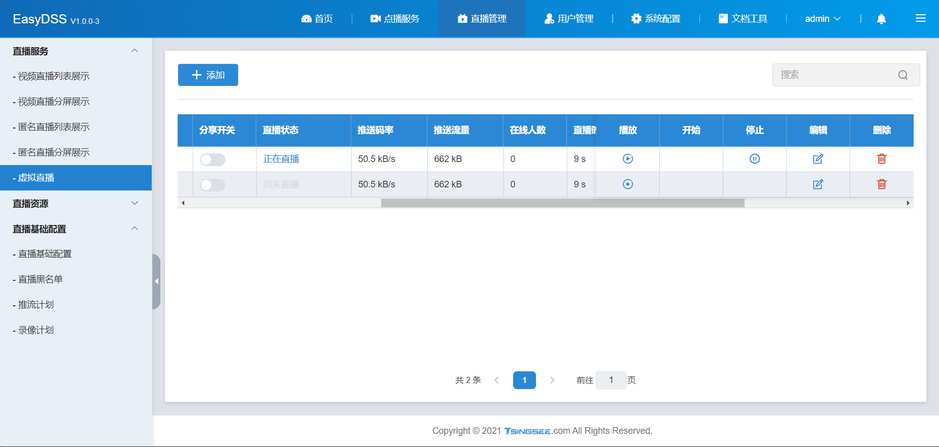Viewport: 939px width, 447px height.
Task: Click the search magnifier icon
Action: pos(903,75)
